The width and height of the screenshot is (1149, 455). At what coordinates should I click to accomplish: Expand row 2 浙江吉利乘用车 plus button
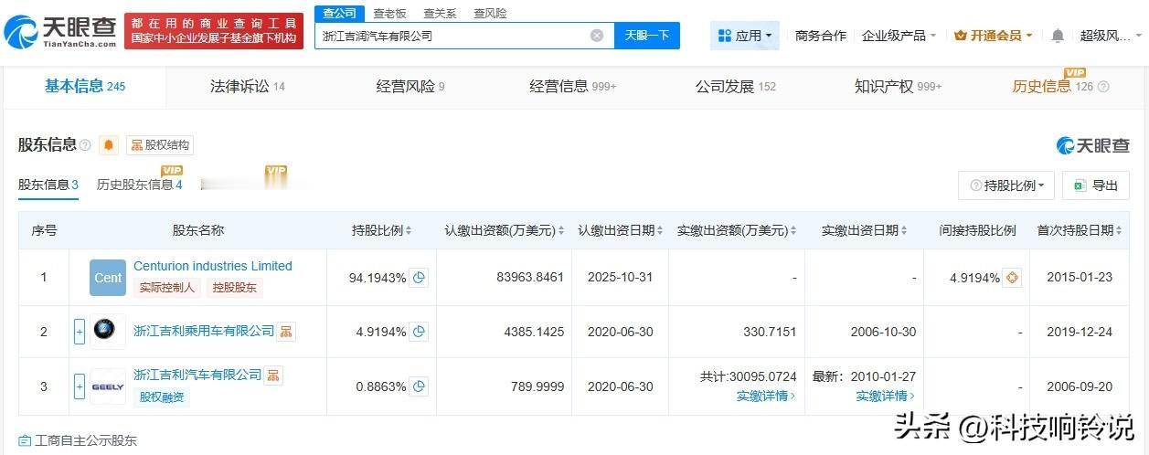79,332
